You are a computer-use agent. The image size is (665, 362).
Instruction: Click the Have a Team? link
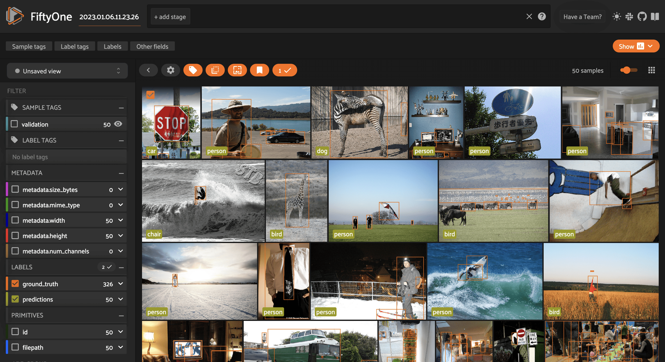click(582, 17)
